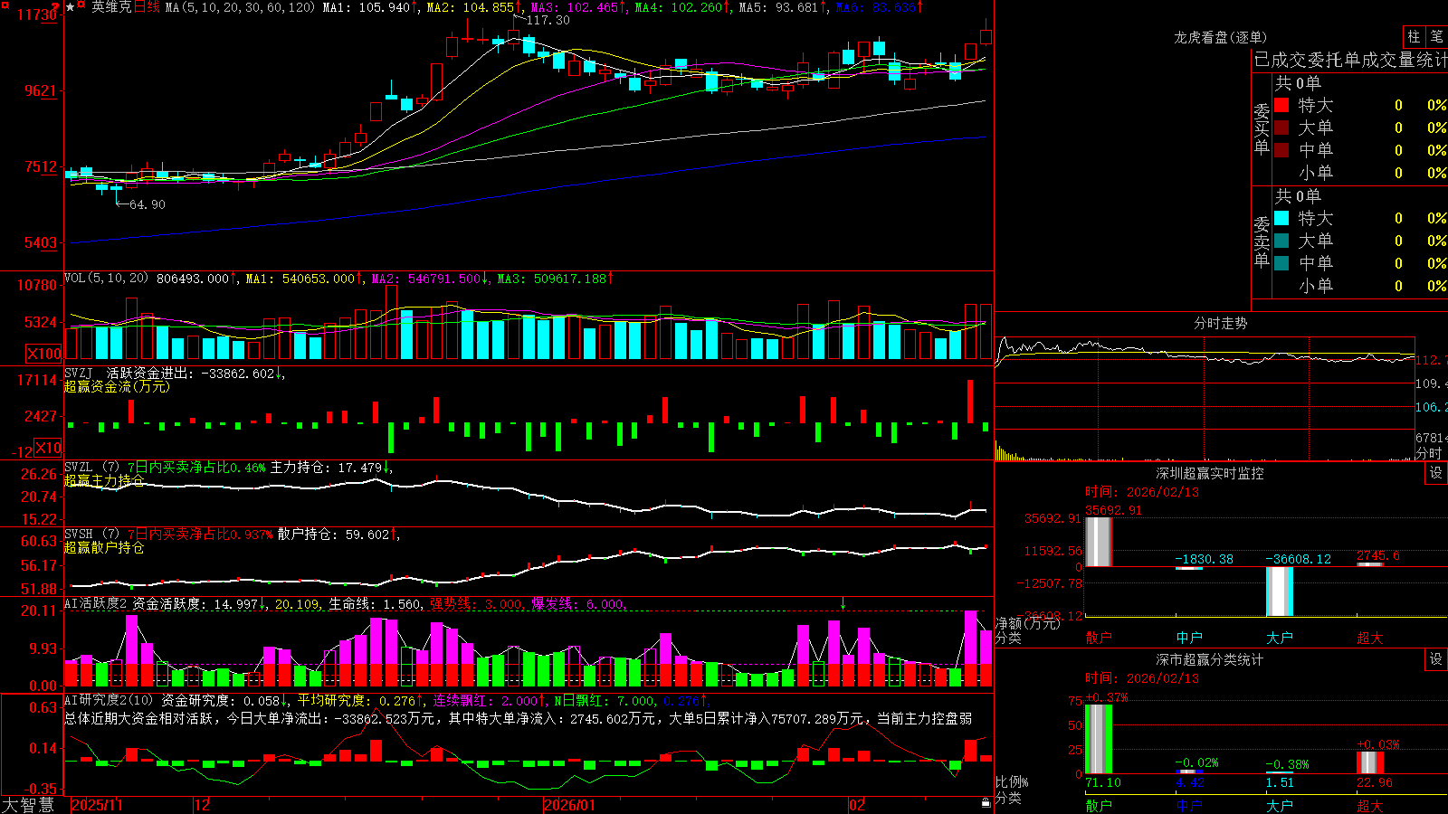This screenshot has height=814, width=1448.
Task: Open 设 settings for 深市超赢分类统计
Action: 1436,659
